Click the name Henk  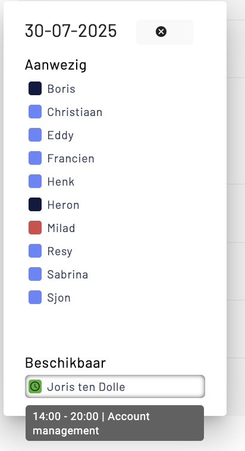coord(61,181)
